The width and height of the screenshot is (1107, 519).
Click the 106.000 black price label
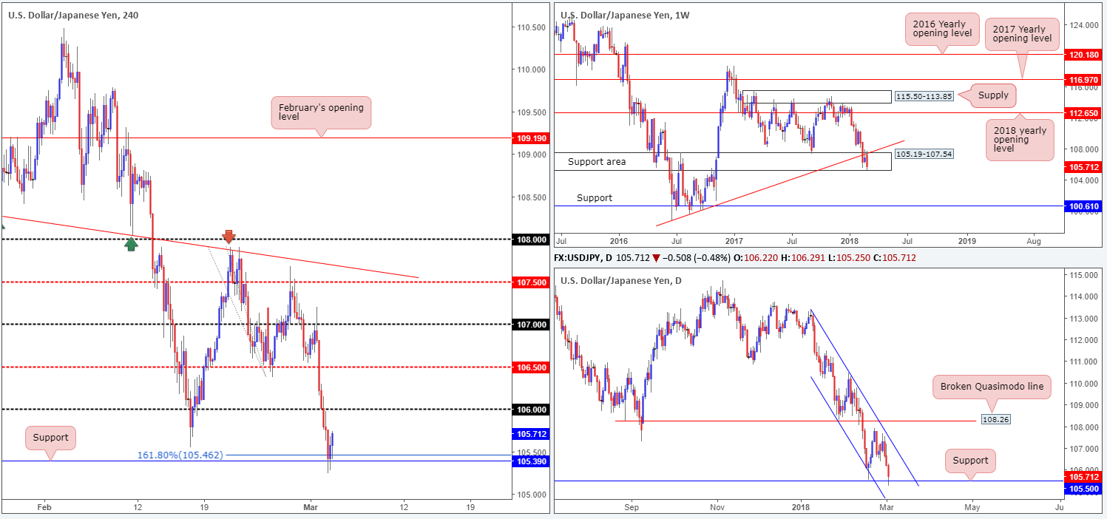click(x=529, y=409)
